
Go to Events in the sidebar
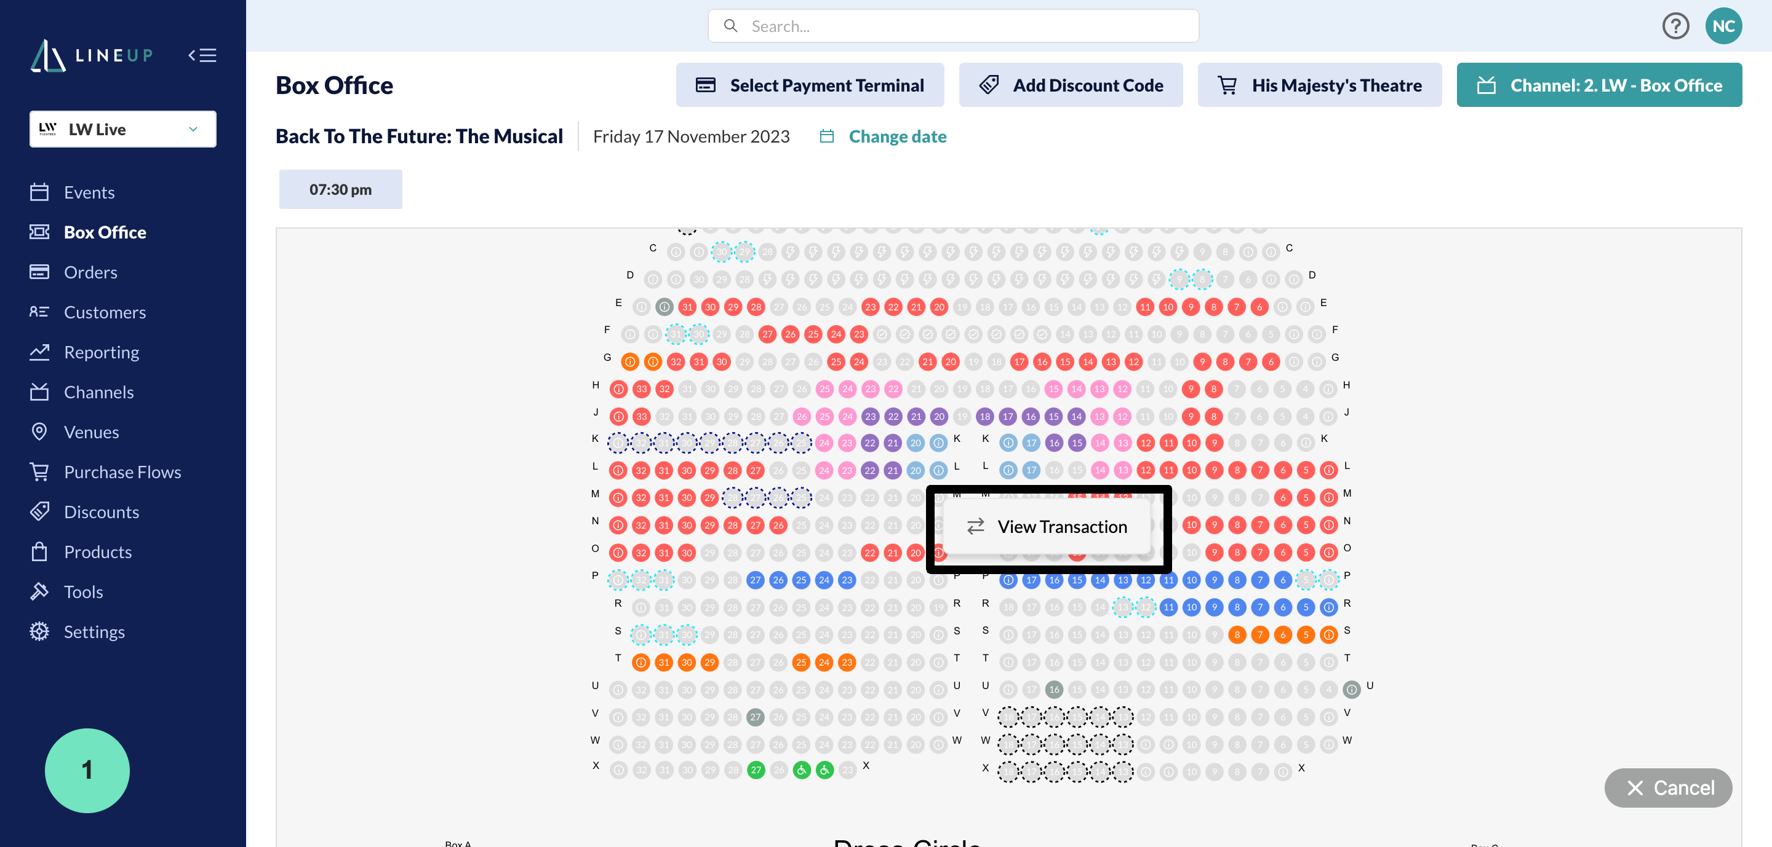[x=89, y=192]
